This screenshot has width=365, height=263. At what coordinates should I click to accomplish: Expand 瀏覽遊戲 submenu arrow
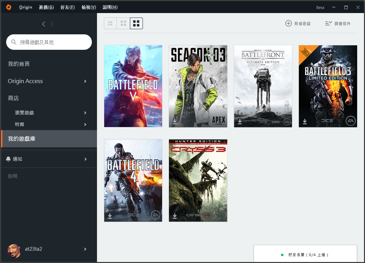coord(85,113)
